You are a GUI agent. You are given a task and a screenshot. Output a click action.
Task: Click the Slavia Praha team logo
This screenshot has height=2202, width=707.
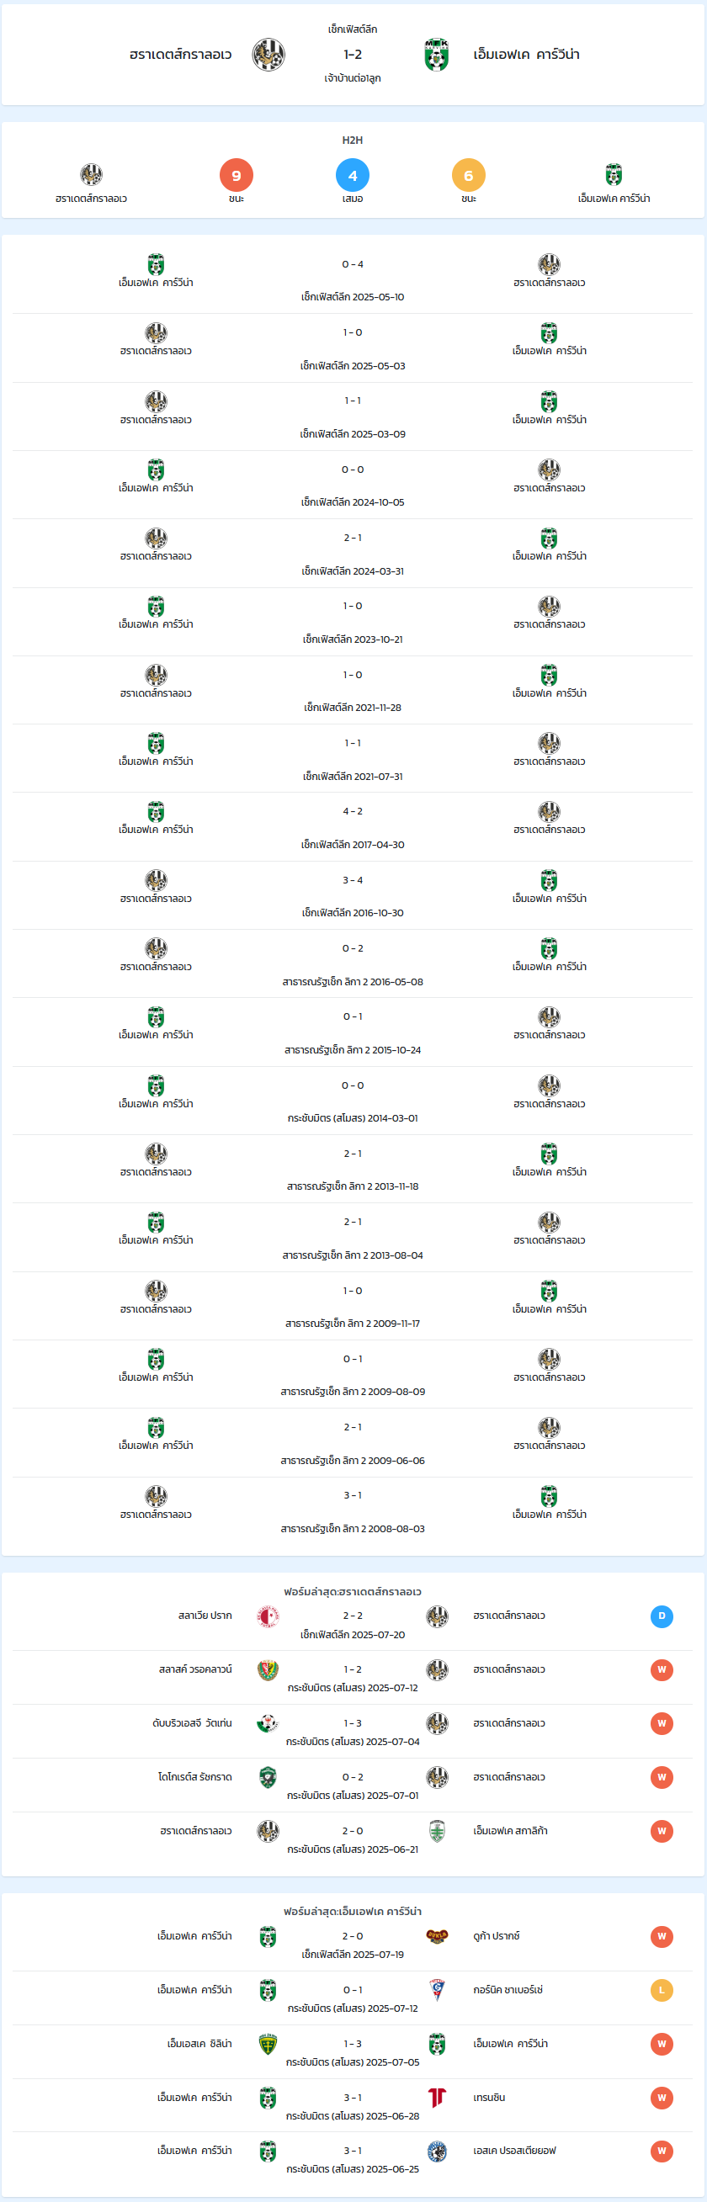click(x=268, y=1616)
